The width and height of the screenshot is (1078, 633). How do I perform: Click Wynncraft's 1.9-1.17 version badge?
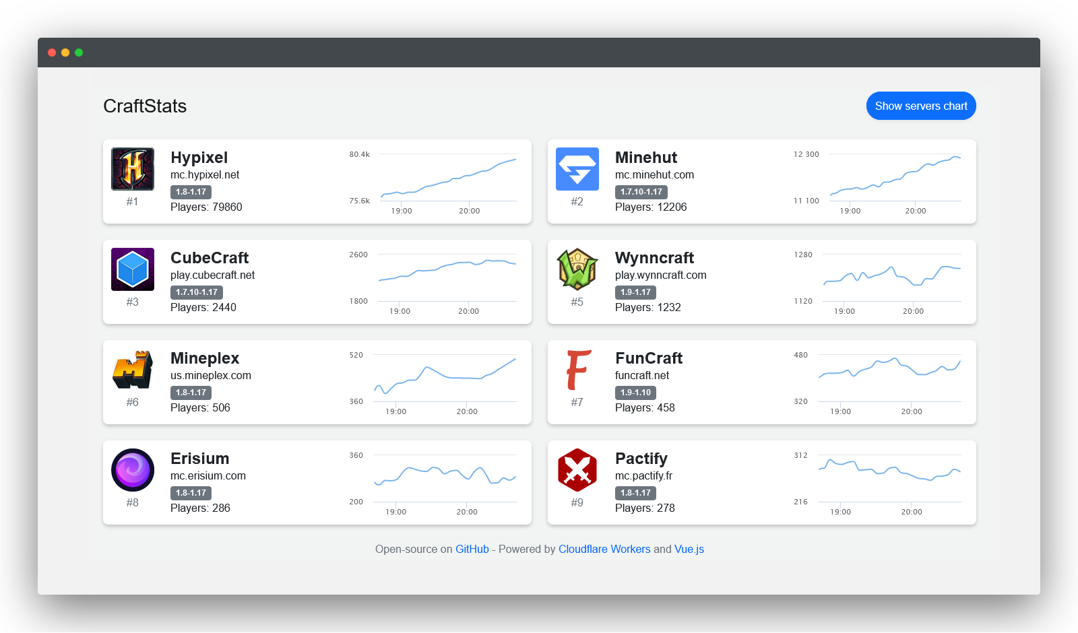tap(635, 292)
